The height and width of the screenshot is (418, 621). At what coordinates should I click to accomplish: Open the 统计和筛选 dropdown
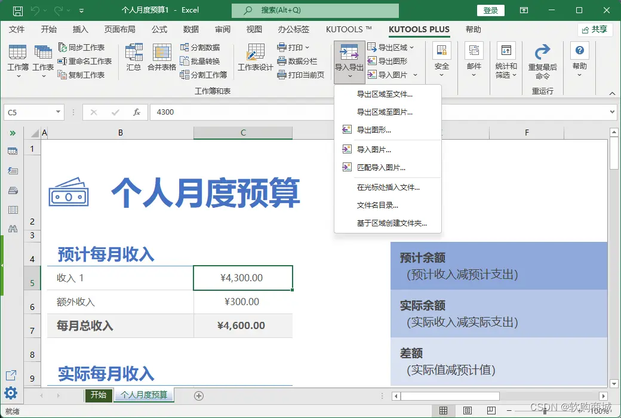506,60
